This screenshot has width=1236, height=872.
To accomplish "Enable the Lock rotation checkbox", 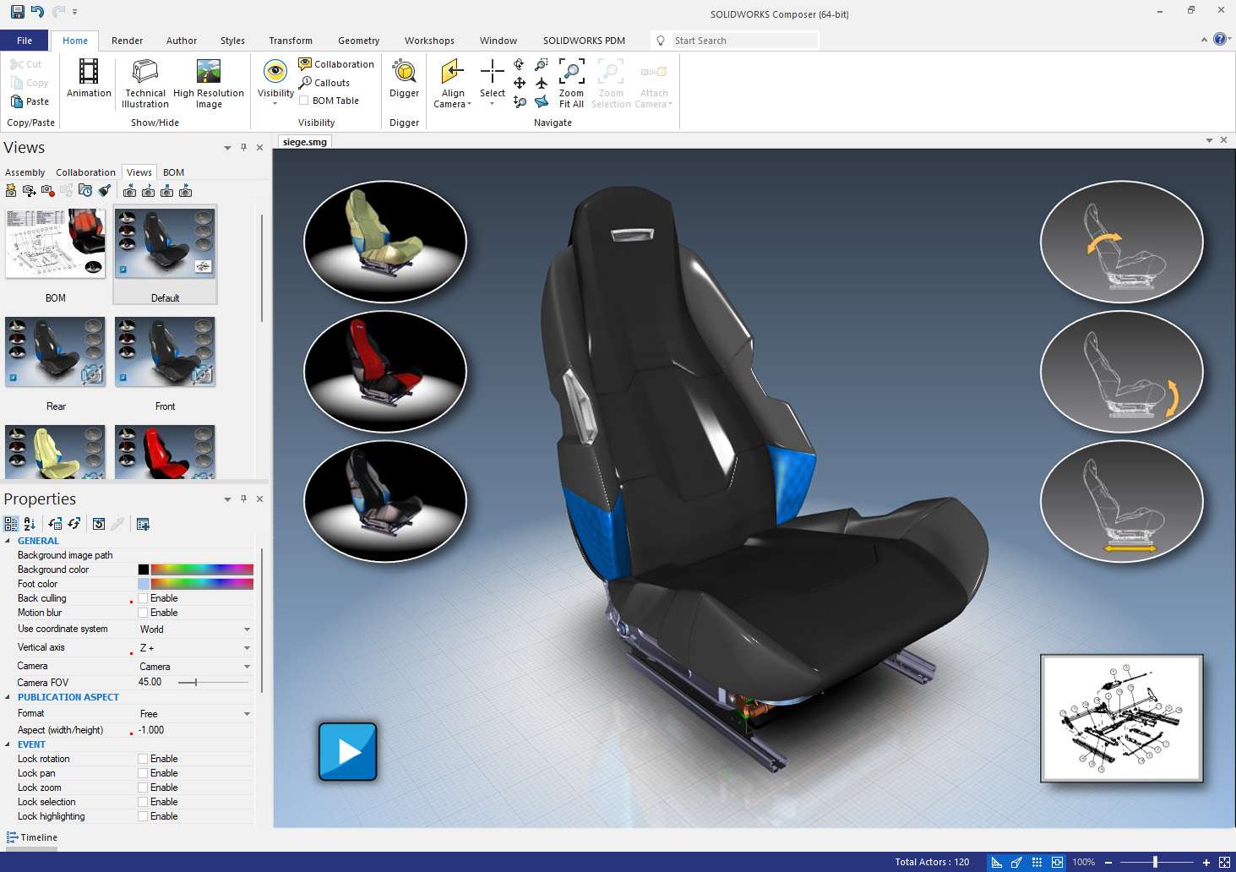I will click(x=143, y=759).
